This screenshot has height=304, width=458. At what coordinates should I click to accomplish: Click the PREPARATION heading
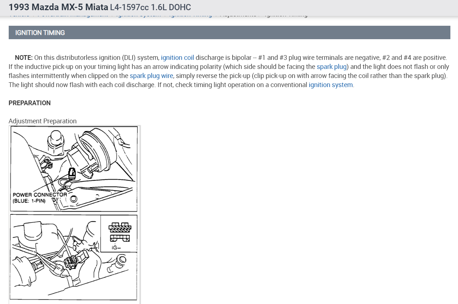pos(30,103)
